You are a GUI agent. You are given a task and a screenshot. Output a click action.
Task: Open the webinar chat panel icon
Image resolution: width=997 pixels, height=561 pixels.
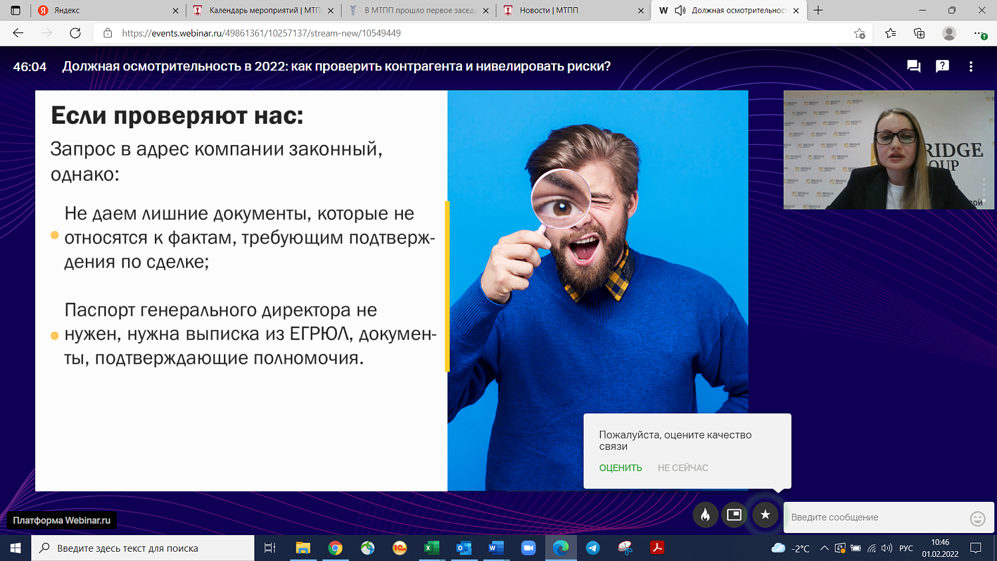tap(914, 66)
